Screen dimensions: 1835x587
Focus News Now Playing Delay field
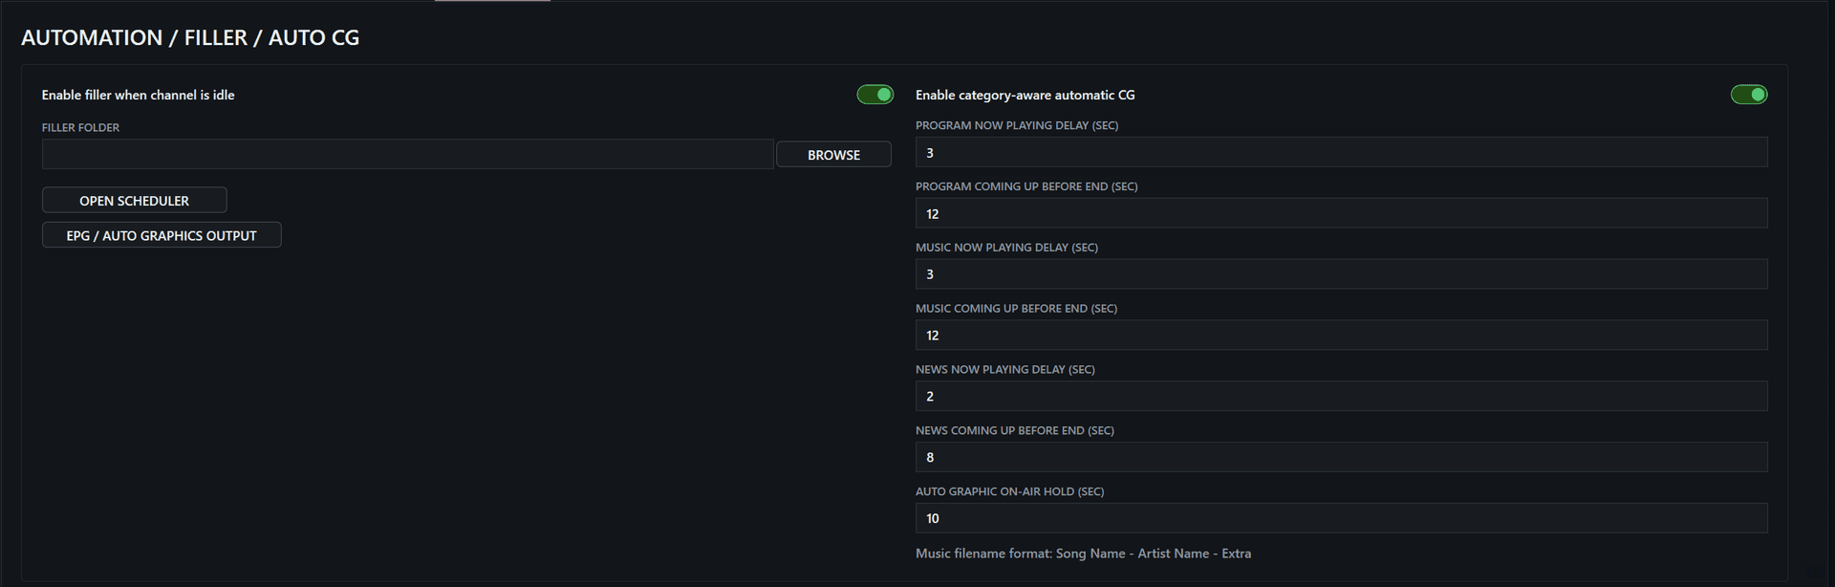click(x=1341, y=396)
